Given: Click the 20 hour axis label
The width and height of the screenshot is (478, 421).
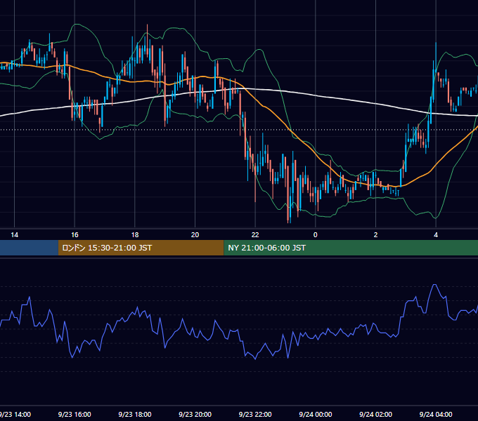Looking at the screenshot, I should 195,235.
